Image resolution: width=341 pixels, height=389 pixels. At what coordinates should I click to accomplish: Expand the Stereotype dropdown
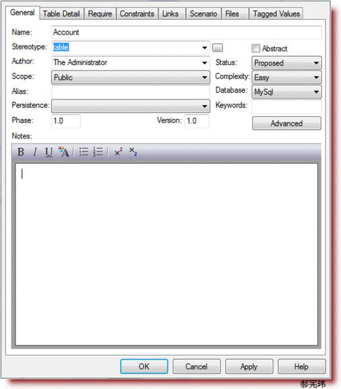(x=204, y=47)
